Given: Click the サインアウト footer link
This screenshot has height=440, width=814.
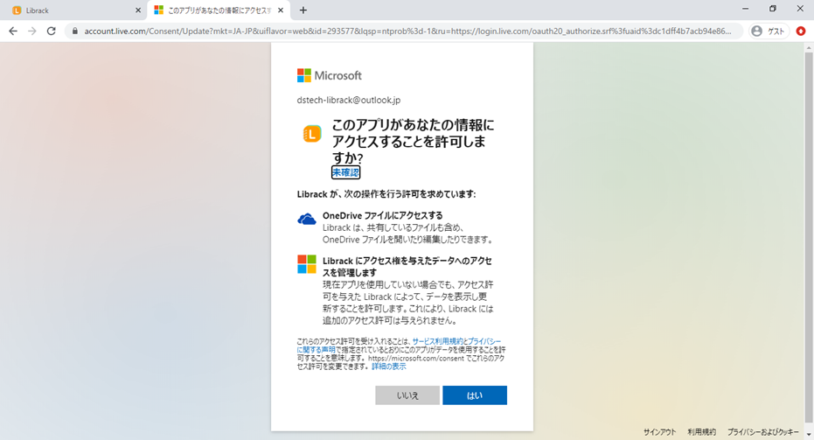Looking at the screenshot, I should click(659, 432).
